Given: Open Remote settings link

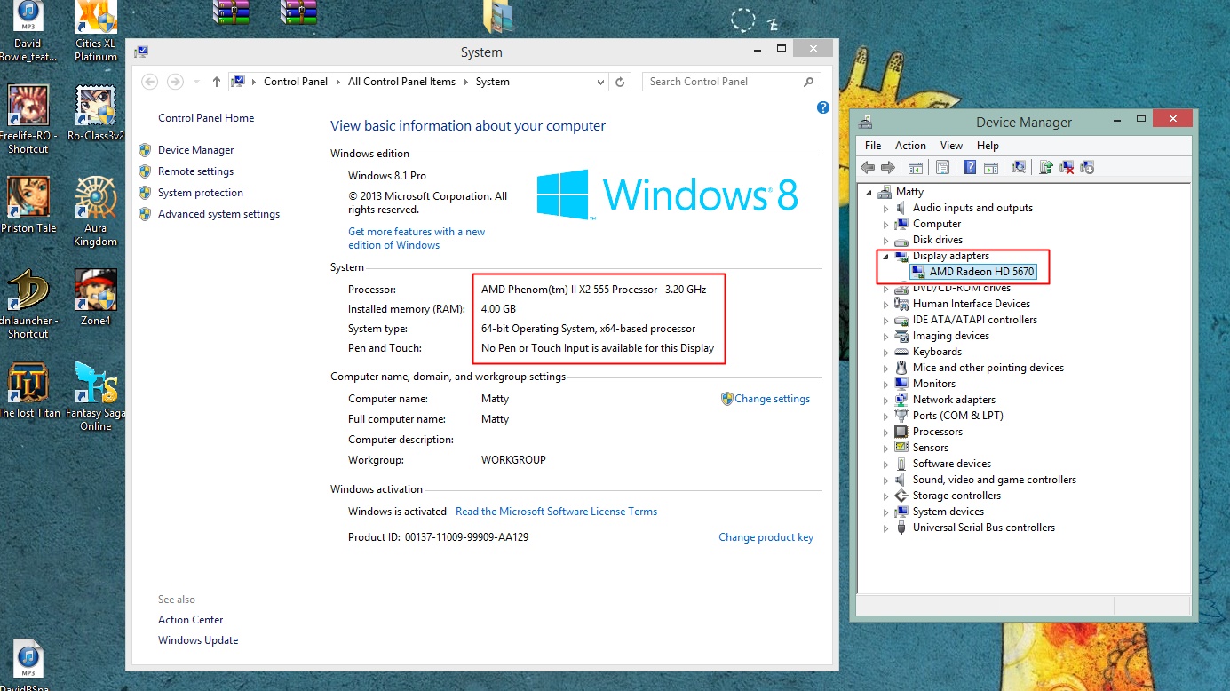Looking at the screenshot, I should tap(196, 171).
